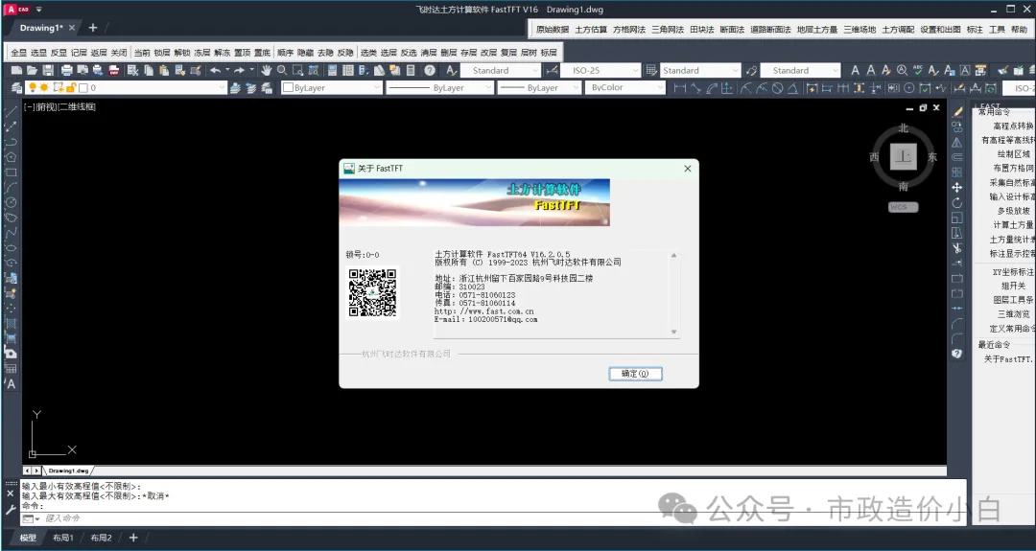The width and height of the screenshot is (1036, 551).
Task: Click the Open file folder icon
Action: (33, 70)
